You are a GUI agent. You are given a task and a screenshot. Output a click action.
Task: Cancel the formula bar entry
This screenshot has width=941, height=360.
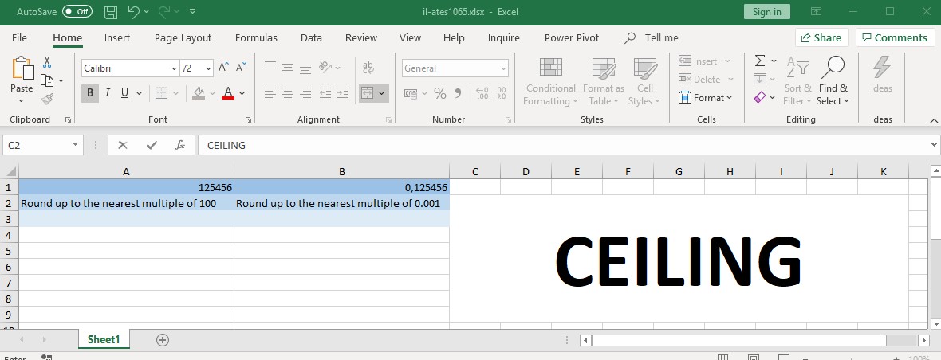(x=123, y=145)
